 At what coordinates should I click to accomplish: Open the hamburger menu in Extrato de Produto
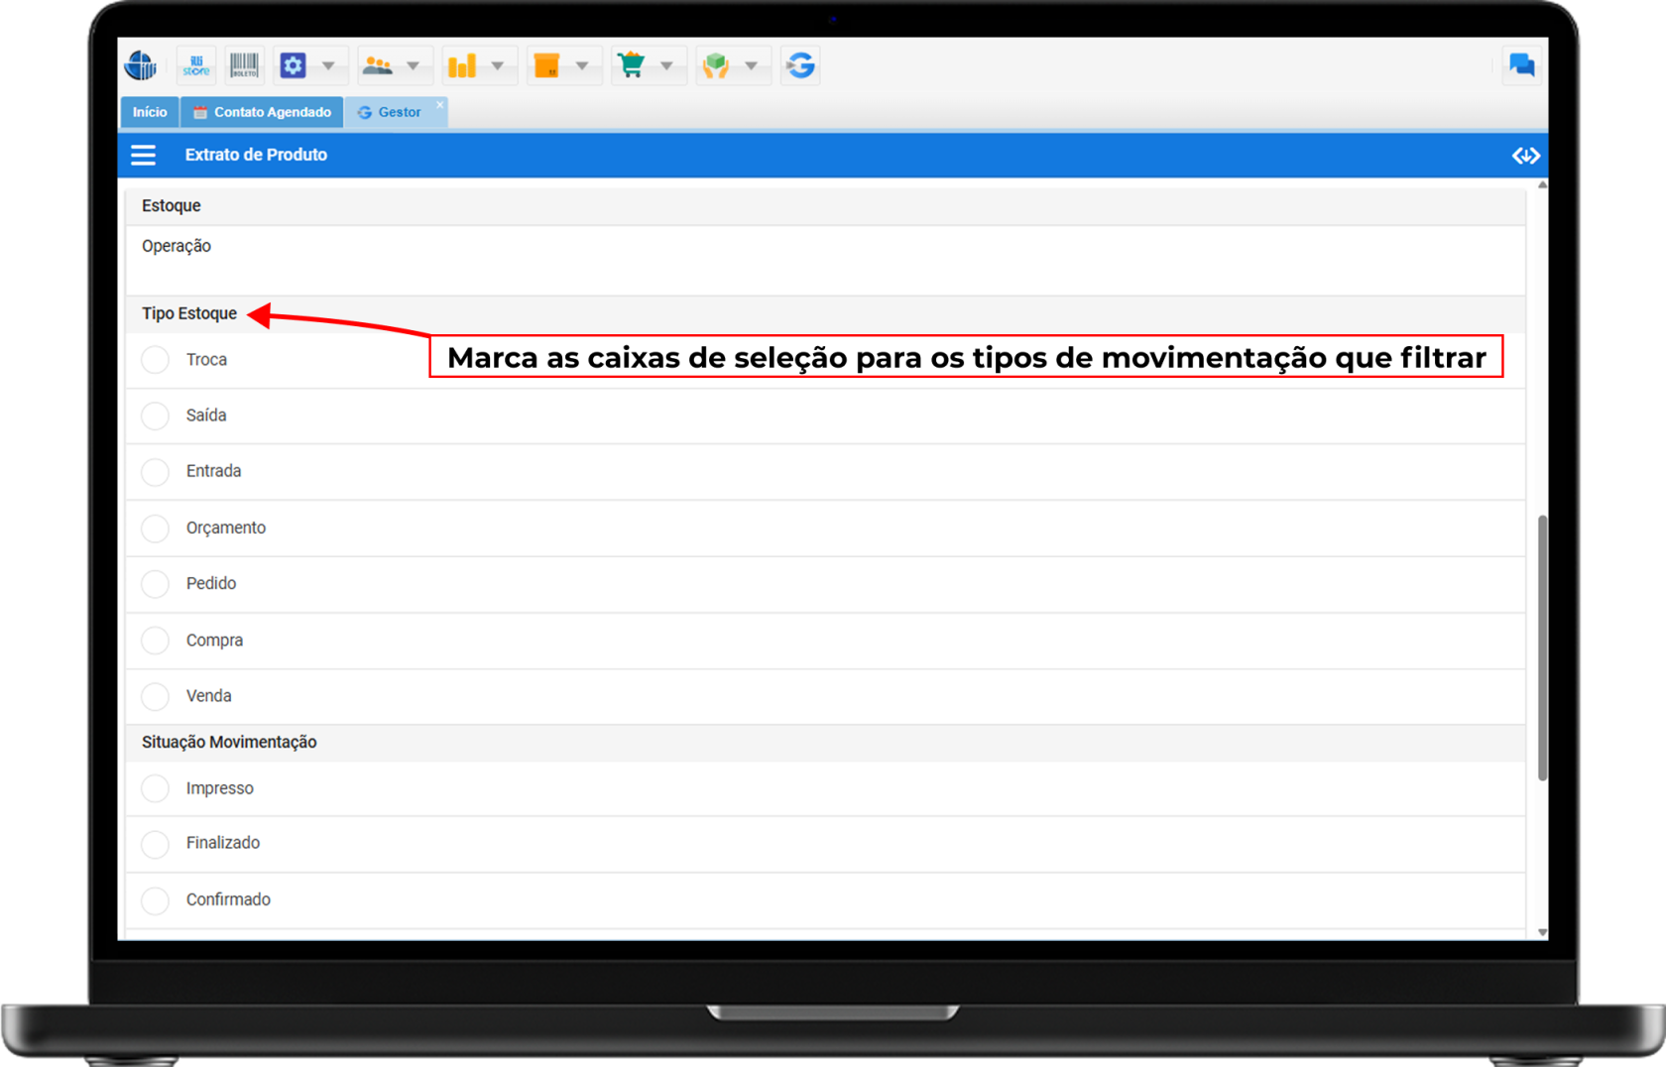pyautogui.click(x=144, y=155)
